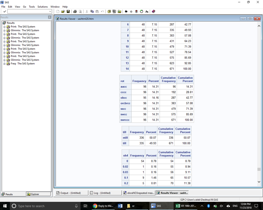This screenshot has width=263, height=210.
Task: Close the Results docked panel
Action: click(49, 17)
